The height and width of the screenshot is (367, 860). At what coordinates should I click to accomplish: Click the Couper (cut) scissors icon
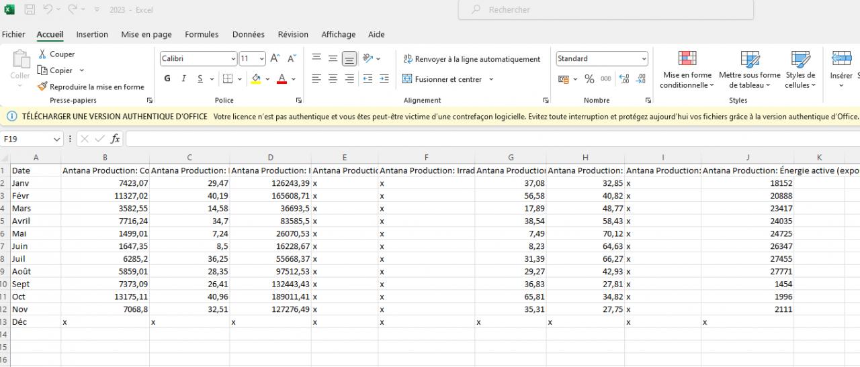[x=43, y=54]
